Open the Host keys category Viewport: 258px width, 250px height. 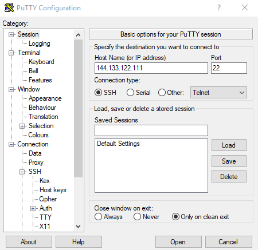click(53, 190)
